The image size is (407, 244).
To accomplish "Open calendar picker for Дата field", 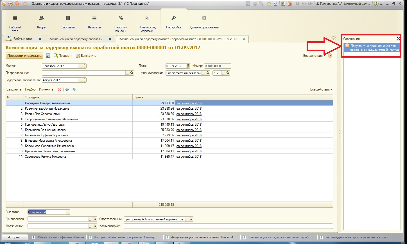I will 188,66.
